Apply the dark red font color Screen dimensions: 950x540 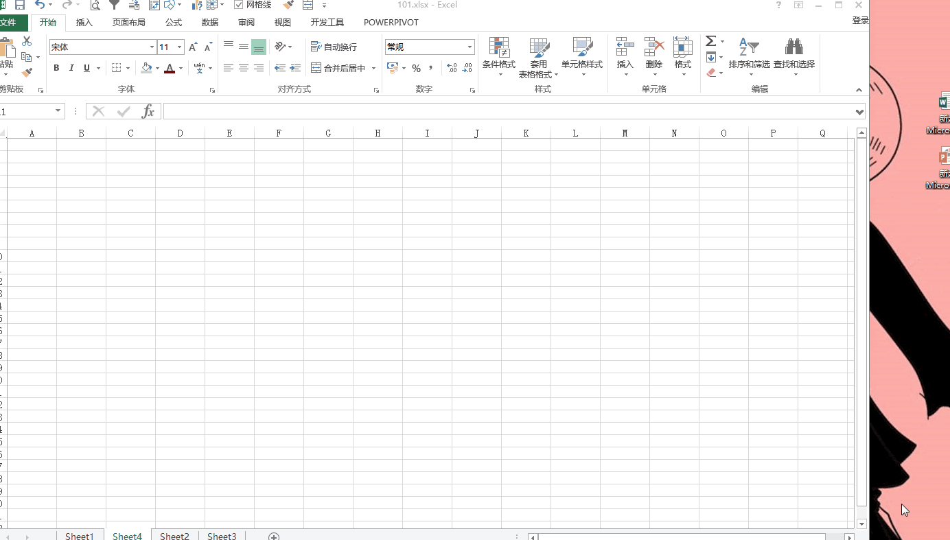[170, 68]
